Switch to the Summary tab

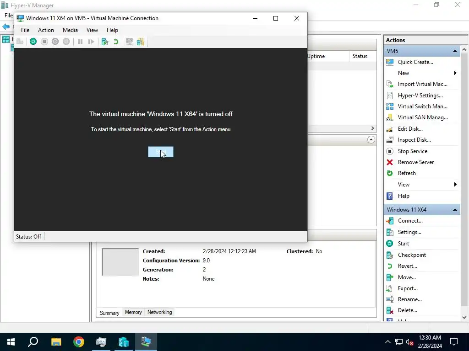(109, 313)
